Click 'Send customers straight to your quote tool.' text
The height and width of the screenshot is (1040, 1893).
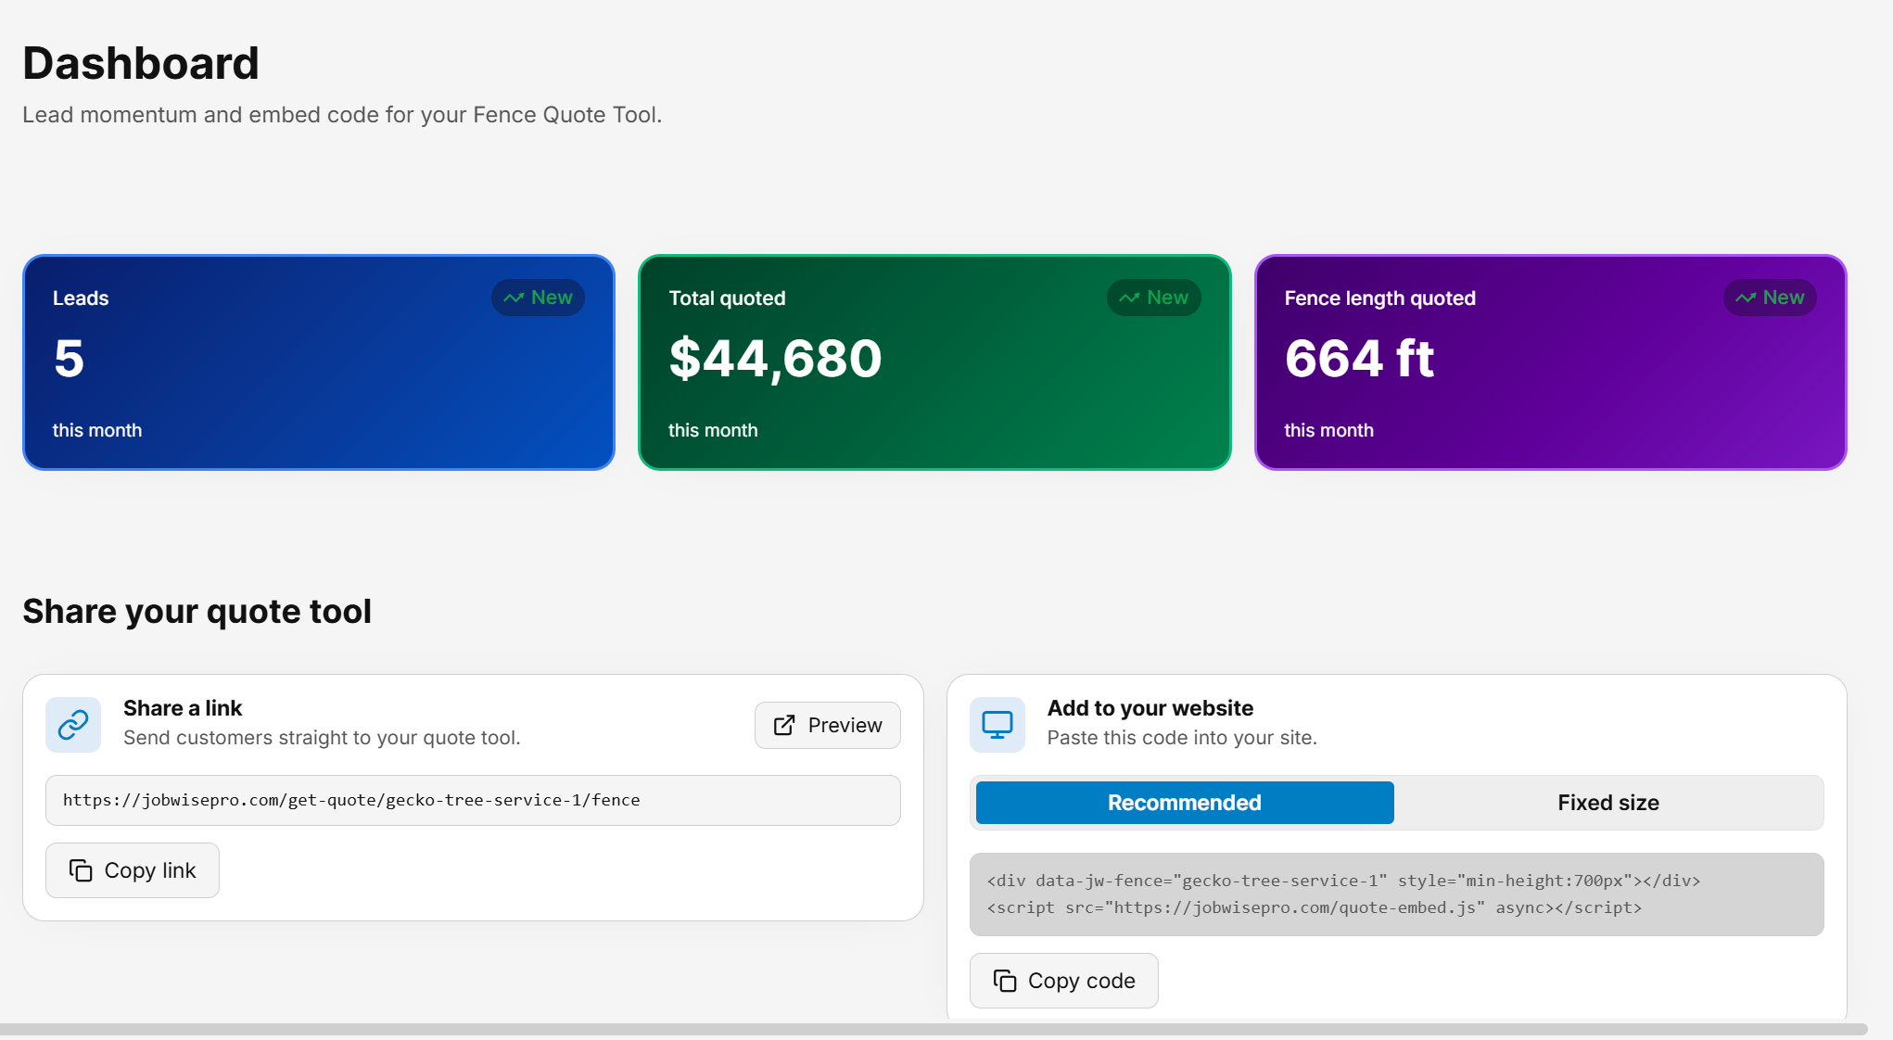click(x=322, y=738)
